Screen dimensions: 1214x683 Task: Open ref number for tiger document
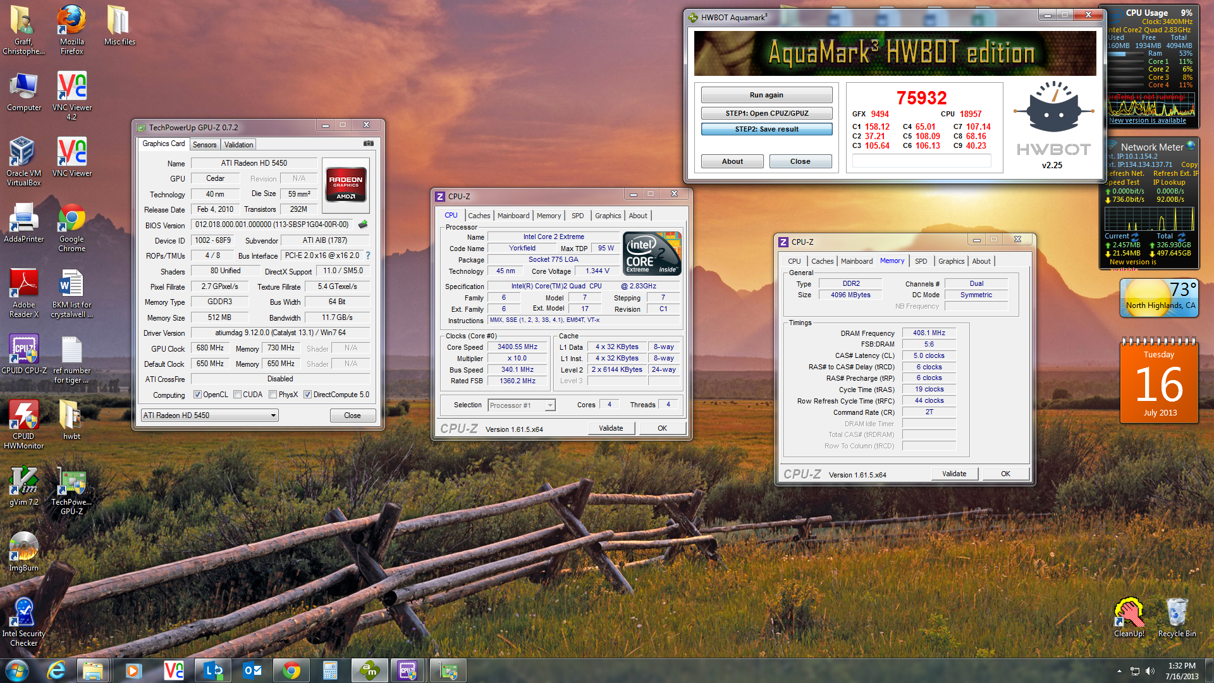click(71, 359)
